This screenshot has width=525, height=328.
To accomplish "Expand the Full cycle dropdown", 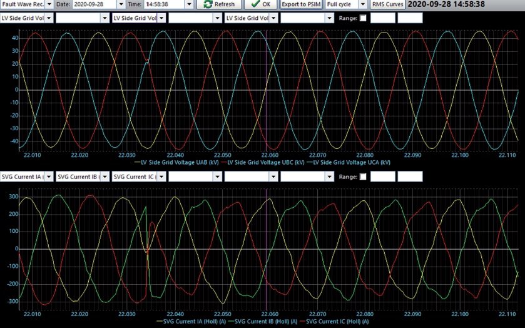I will [x=363, y=4].
